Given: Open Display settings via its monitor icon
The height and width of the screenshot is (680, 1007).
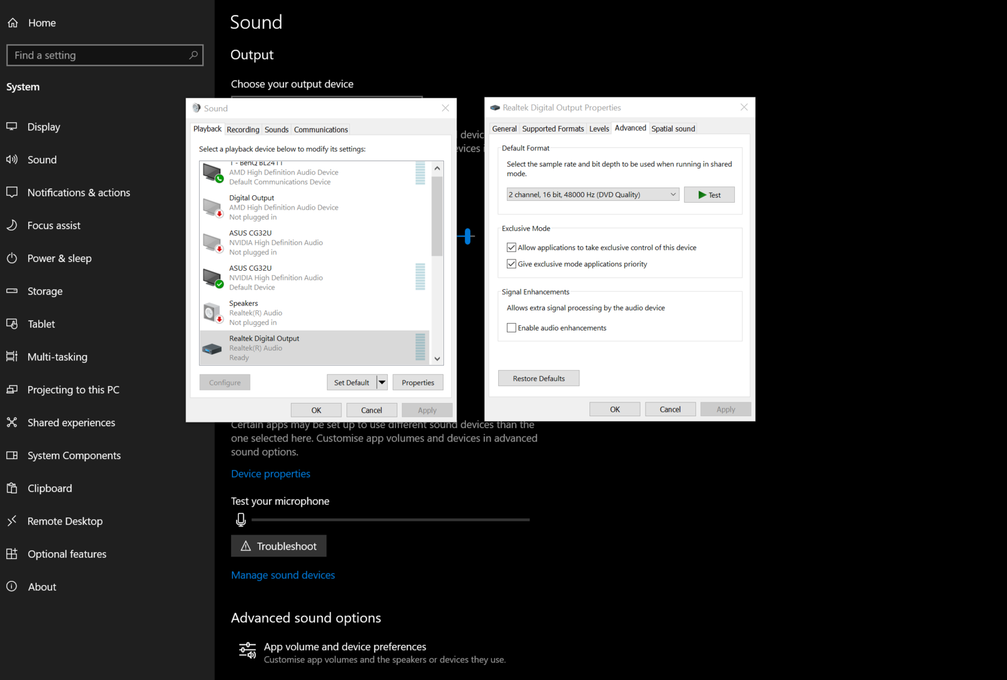Looking at the screenshot, I should [12, 127].
